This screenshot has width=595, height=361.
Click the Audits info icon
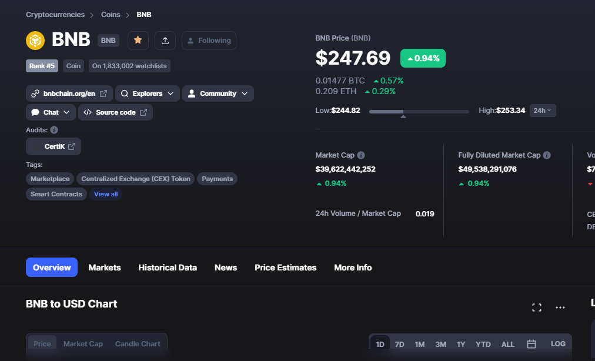(54, 130)
